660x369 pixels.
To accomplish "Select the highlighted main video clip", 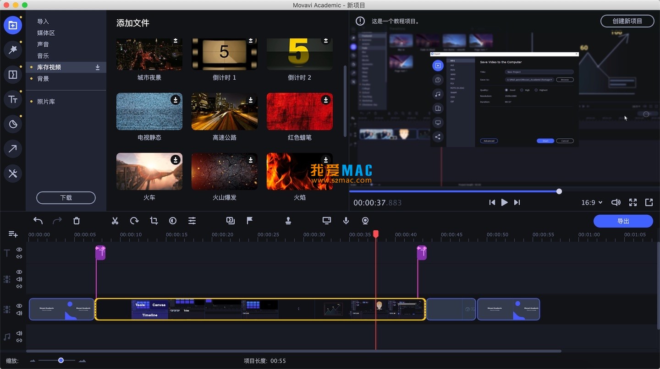I will tap(260, 309).
